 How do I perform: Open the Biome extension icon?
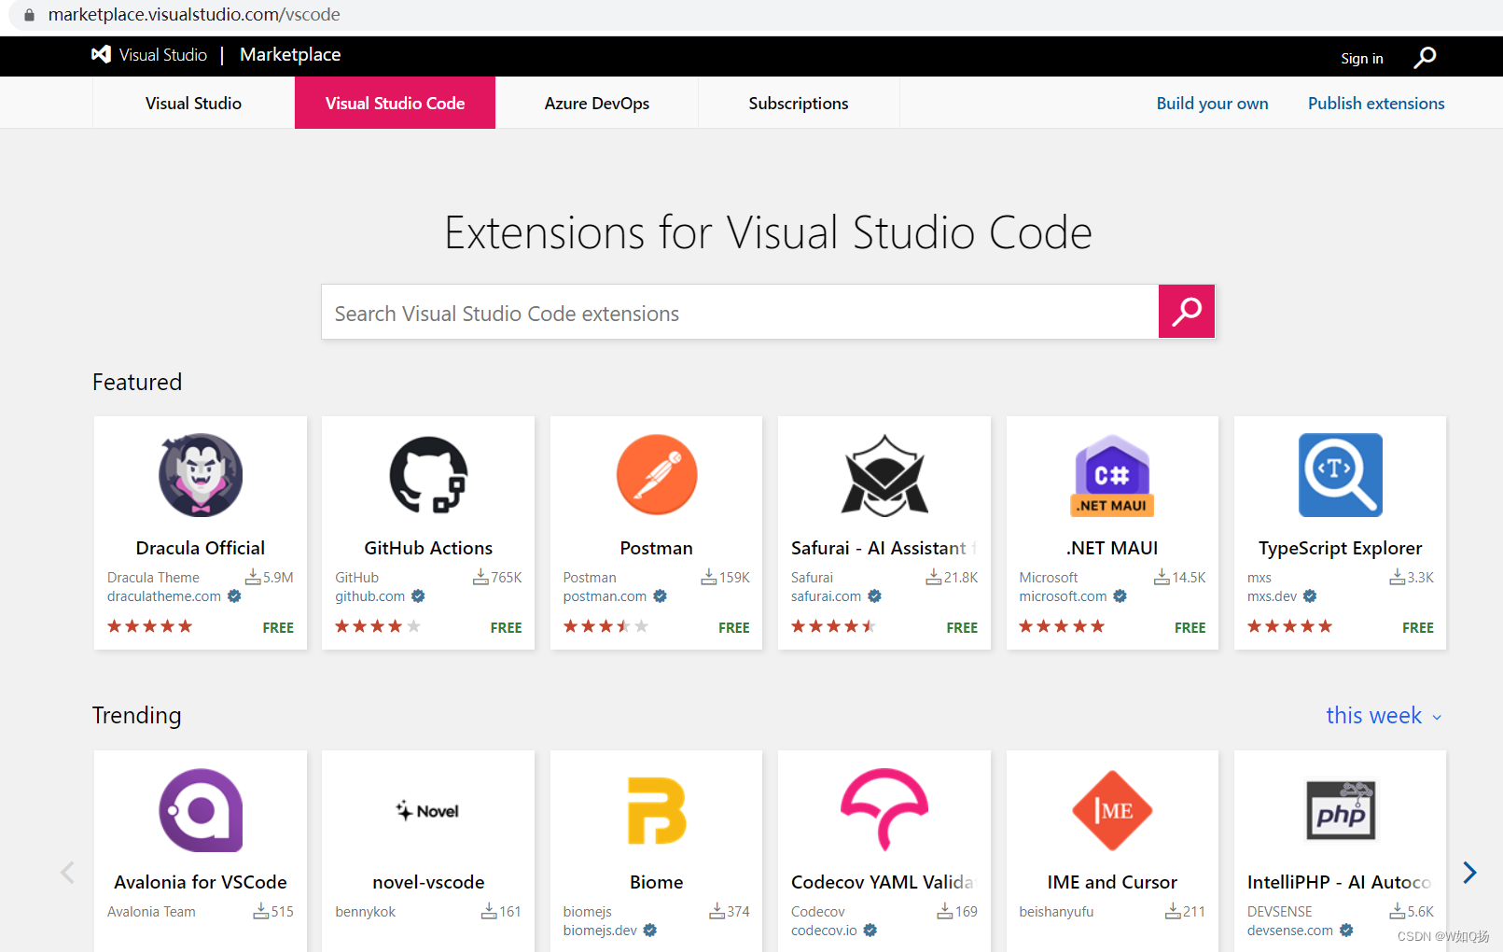(656, 810)
